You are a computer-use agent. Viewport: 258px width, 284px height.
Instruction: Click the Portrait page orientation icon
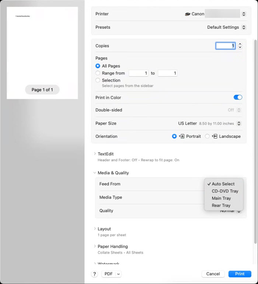[x=182, y=136]
